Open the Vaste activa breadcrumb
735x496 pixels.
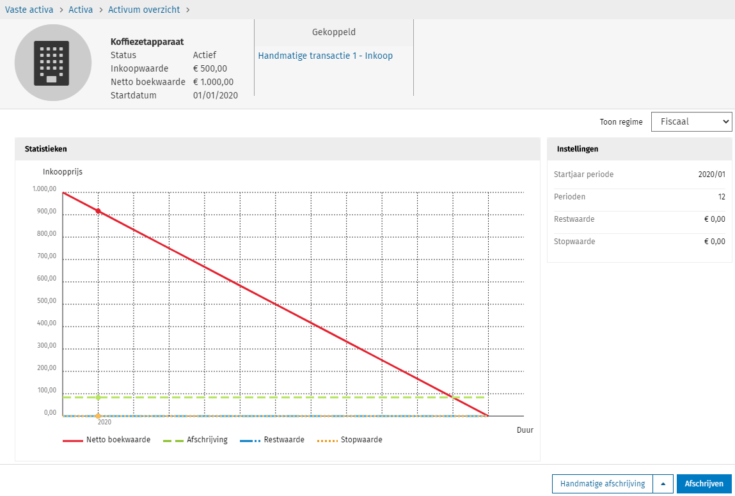pyautogui.click(x=29, y=10)
